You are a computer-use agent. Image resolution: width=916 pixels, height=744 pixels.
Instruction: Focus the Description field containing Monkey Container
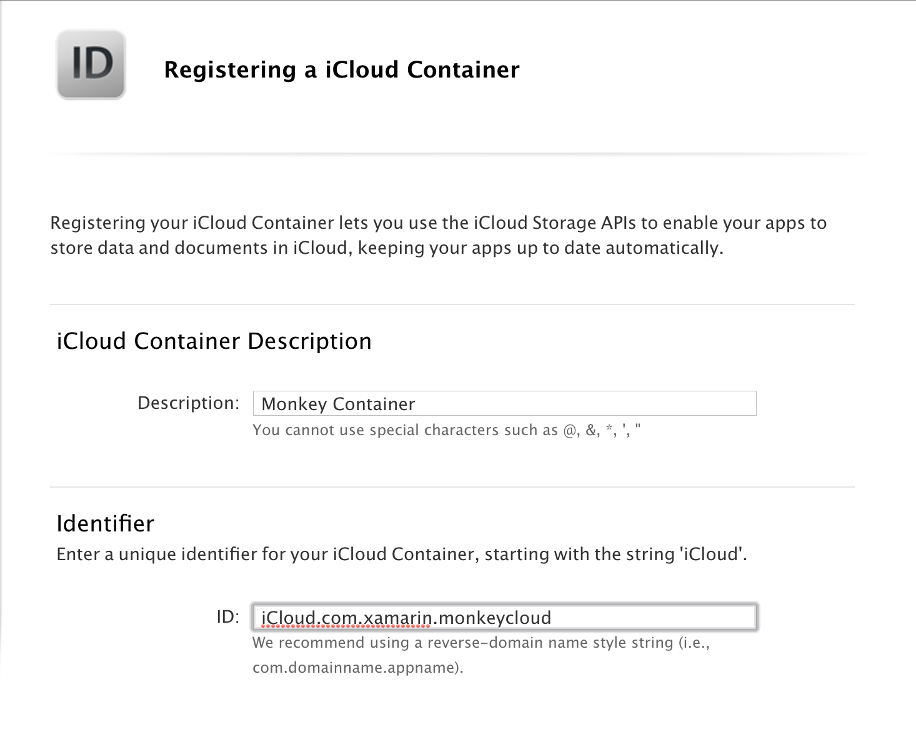coord(504,403)
